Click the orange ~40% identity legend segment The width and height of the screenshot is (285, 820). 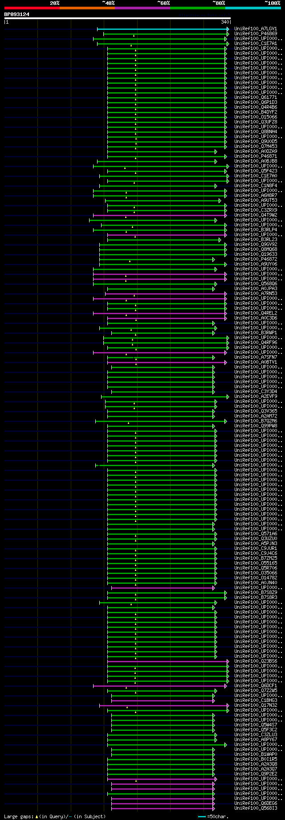click(87, 8)
